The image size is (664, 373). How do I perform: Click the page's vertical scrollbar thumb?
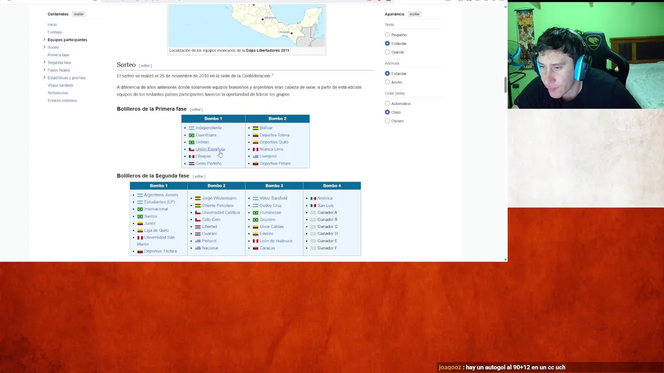point(505,84)
